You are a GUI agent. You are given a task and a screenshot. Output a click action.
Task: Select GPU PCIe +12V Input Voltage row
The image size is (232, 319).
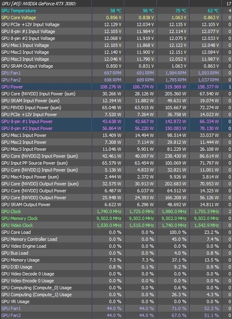116,24
